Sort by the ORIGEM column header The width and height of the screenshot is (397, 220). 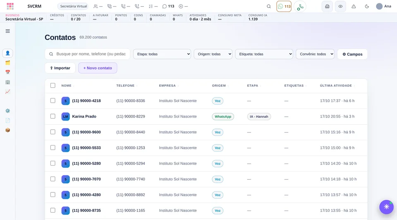[x=220, y=85]
